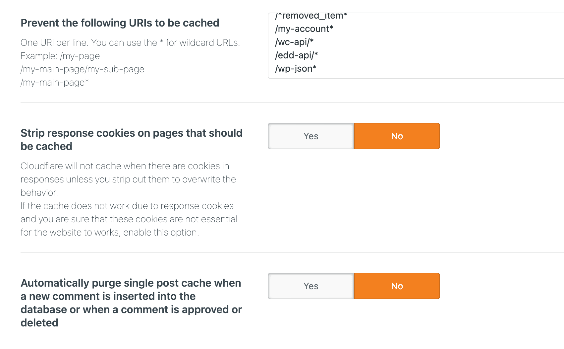Click the 'If the cache does not work' description line

tap(127, 206)
